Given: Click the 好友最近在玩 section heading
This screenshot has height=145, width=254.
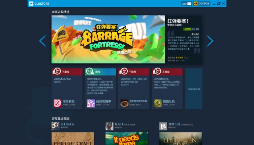Looking at the screenshot, I should [x=61, y=119].
